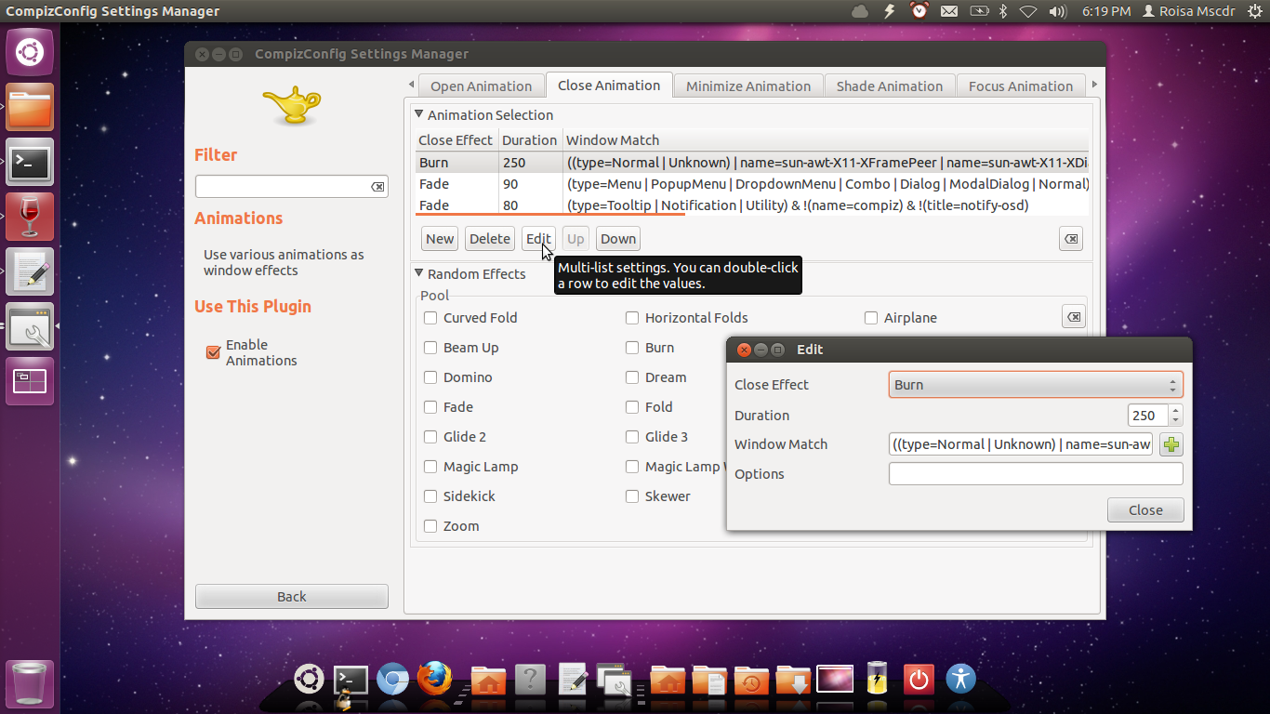Open the mail envelope indicator in the top panel

949,11
